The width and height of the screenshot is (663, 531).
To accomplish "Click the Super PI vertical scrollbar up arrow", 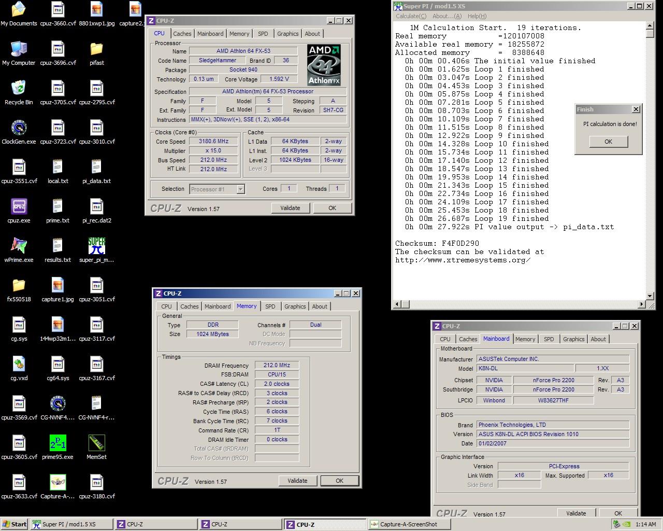I will (650, 26).
